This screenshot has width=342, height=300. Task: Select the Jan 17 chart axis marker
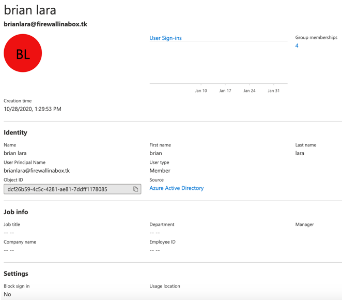pyautogui.click(x=225, y=91)
